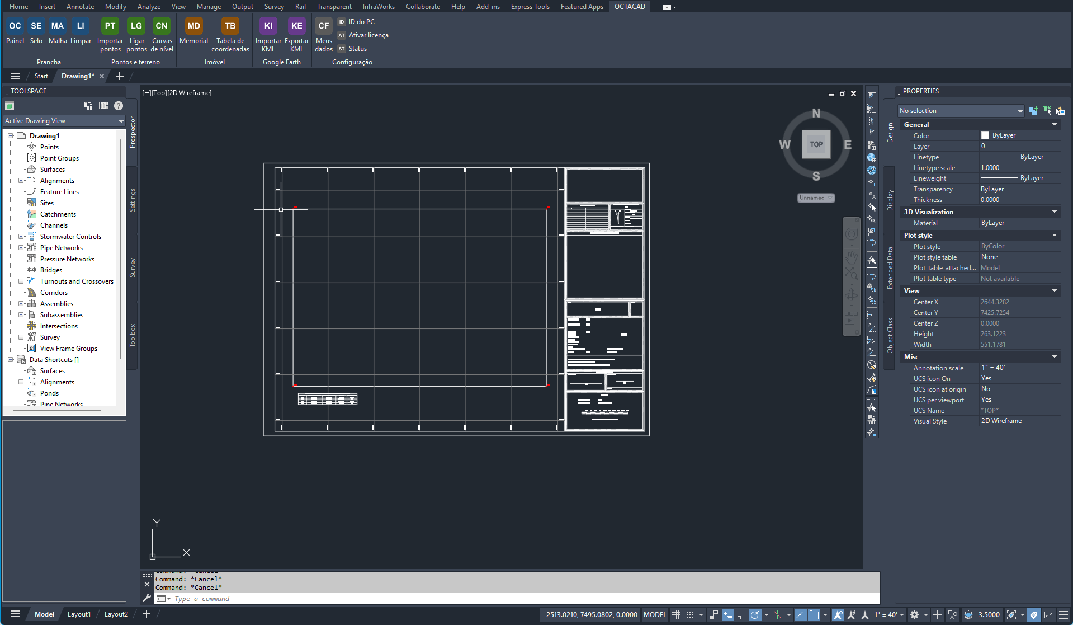Screen dimensions: 1073x625
Task: Switch to the Start file tab
Action: point(41,76)
